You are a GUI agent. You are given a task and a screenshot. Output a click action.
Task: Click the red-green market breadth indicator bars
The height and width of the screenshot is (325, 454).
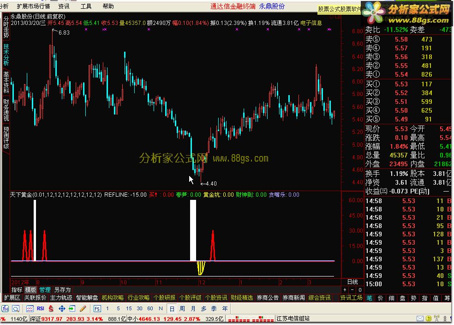pos(251,319)
